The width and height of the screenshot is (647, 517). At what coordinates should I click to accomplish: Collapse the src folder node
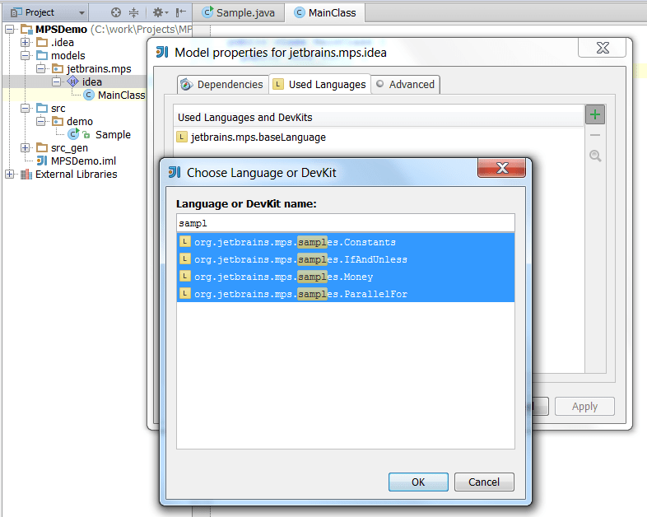click(26, 108)
